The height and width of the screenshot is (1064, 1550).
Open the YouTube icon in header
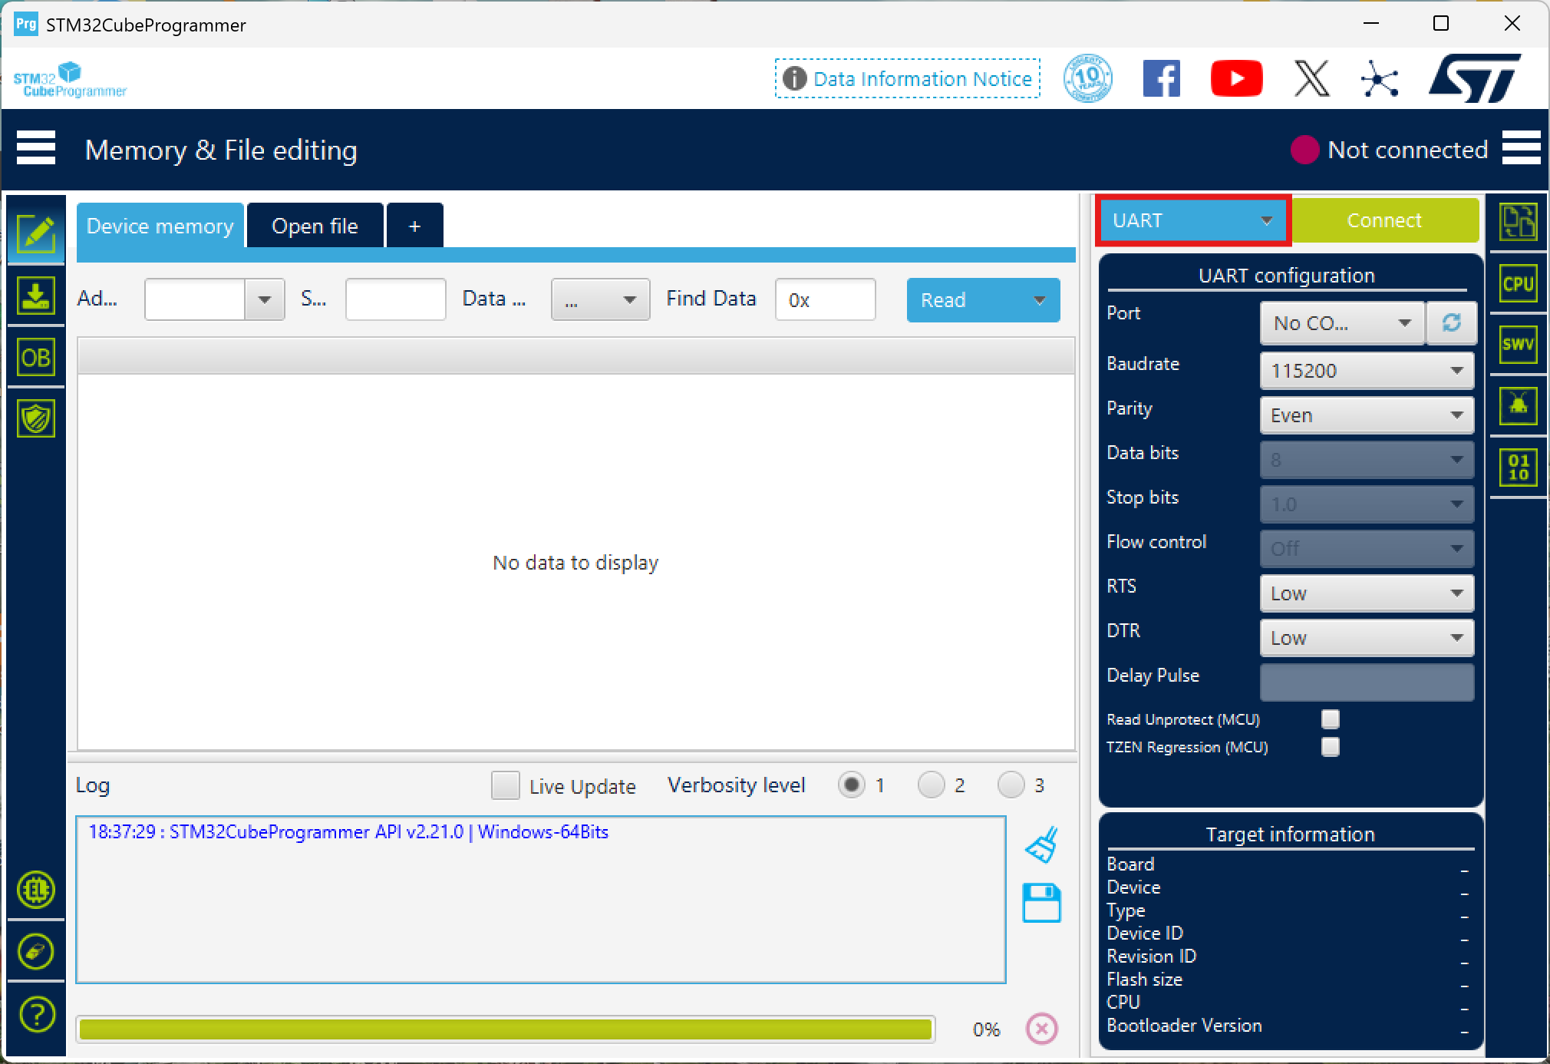click(x=1235, y=78)
